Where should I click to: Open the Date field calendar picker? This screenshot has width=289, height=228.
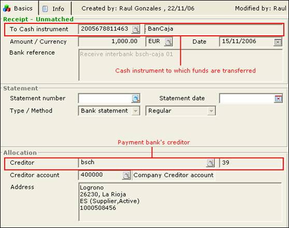point(278,42)
